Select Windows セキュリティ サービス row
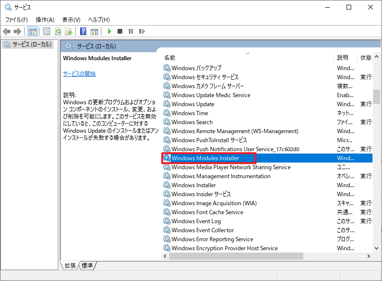 click(x=267, y=77)
